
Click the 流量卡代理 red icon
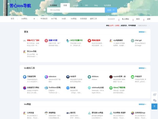pyautogui.click(x=46, y=41)
